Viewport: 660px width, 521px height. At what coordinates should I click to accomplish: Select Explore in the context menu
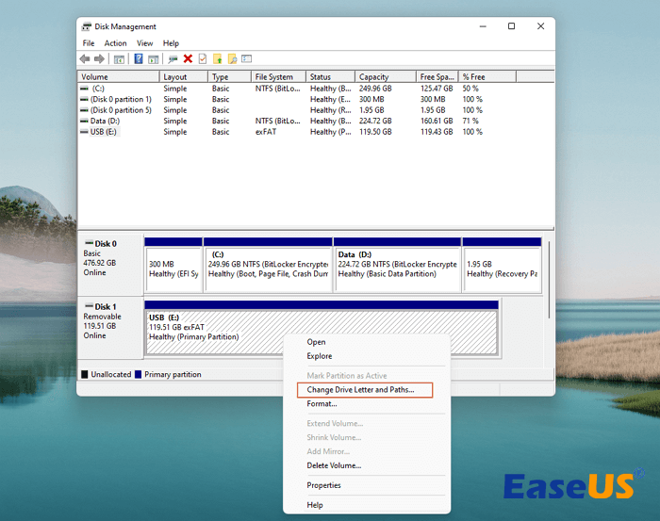pyautogui.click(x=320, y=356)
